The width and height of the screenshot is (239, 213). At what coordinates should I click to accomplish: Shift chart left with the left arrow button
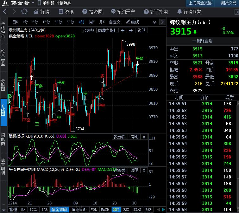tap(123, 30)
